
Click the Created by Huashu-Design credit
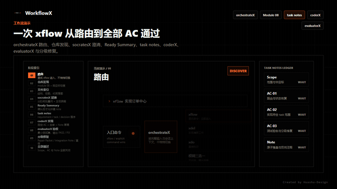coord(305,182)
